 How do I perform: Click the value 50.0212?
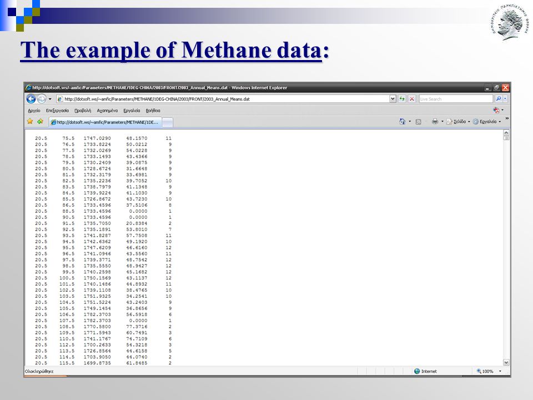click(137, 144)
